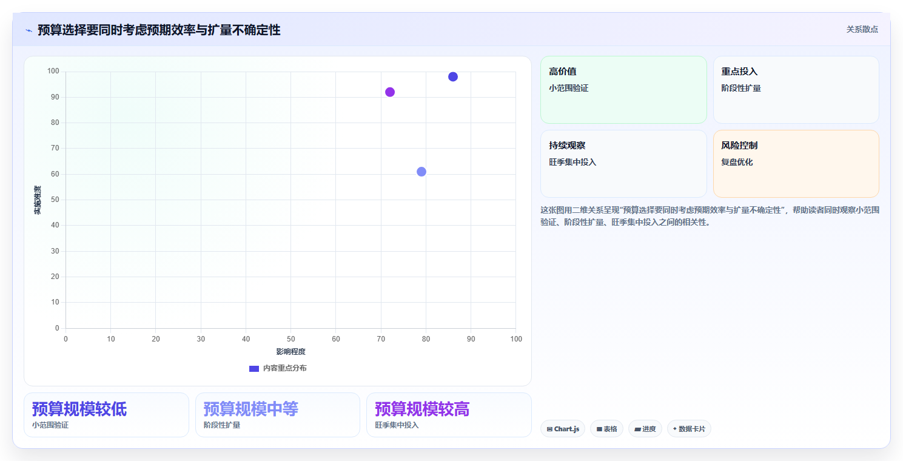This screenshot has height=461, width=903.
Task: Open the 风险控制 quadrant card
Action: (x=796, y=164)
